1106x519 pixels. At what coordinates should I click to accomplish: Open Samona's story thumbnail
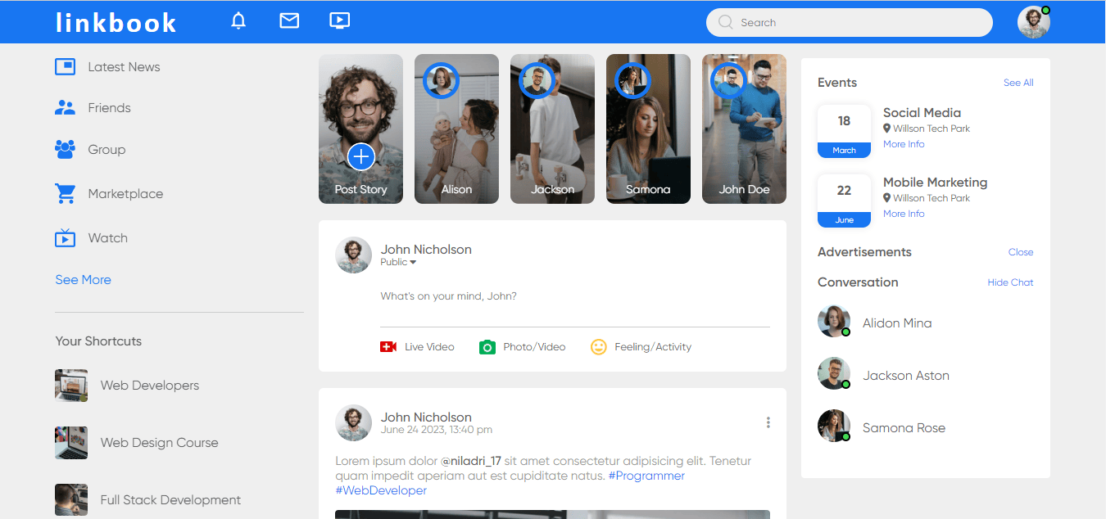click(648, 129)
